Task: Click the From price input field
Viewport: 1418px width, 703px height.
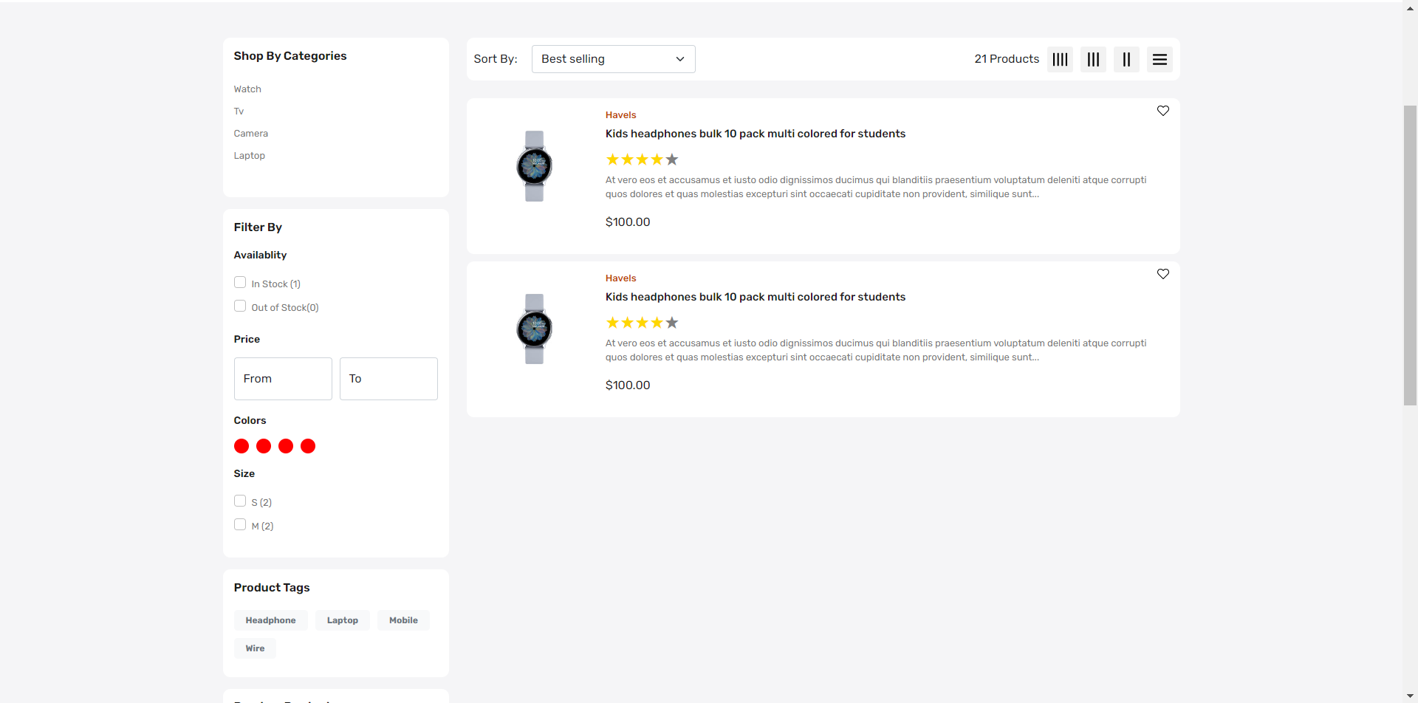Action: (282, 378)
